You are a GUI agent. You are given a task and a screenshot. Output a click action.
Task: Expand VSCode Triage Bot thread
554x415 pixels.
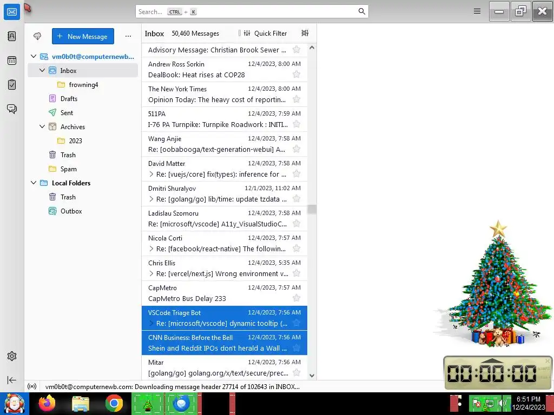tap(151, 323)
